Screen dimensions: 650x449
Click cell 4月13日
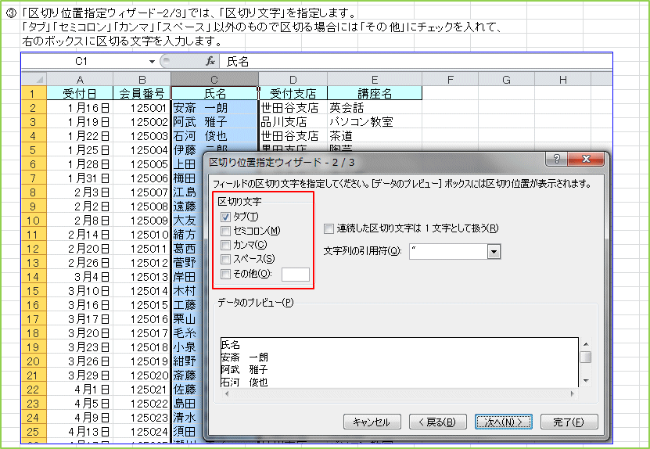pyautogui.click(x=80, y=432)
